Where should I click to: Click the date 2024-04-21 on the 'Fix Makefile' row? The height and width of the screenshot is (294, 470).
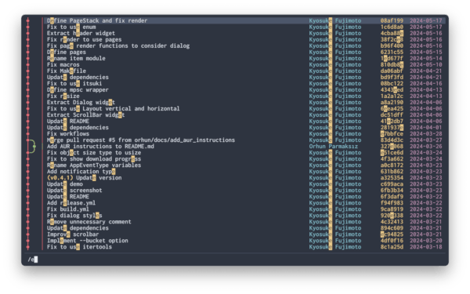[x=426, y=71]
